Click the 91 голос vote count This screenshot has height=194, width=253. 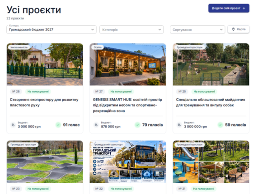coord(71,125)
